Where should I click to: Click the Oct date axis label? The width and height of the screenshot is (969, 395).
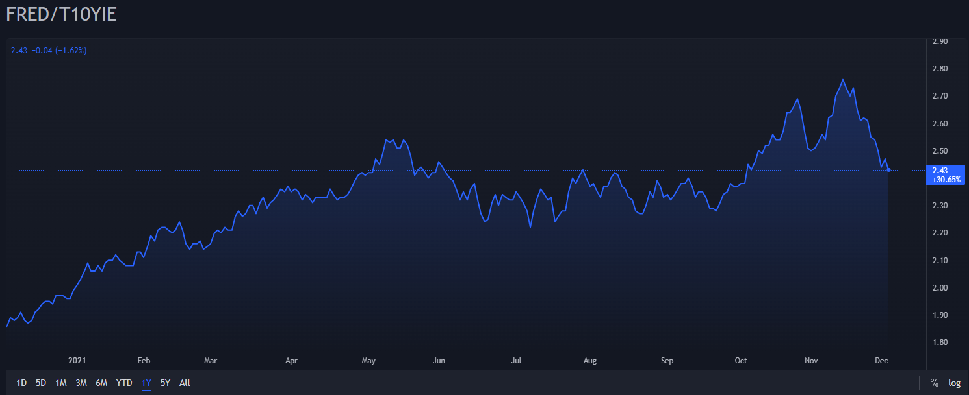pos(740,360)
